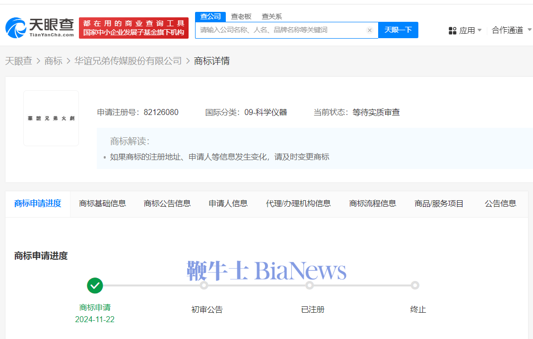The image size is (533, 339).
Task: Click the 应用 menu label
Action: [x=467, y=31]
